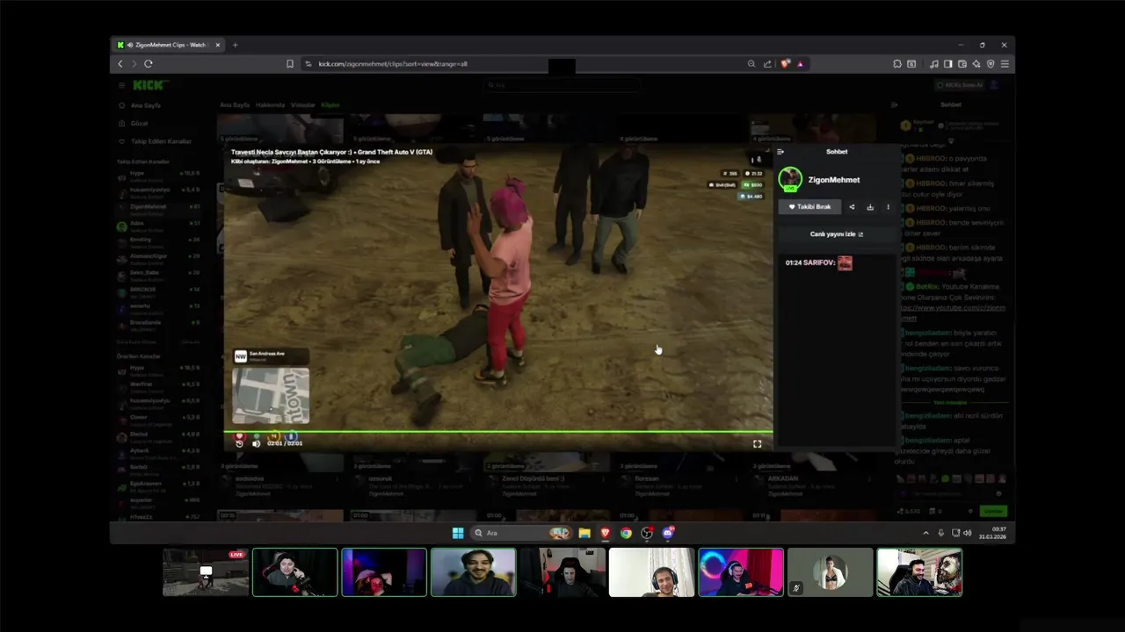The height and width of the screenshot is (632, 1125).
Task: Bookmark this page using the bookmark icon
Action: click(290, 64)
